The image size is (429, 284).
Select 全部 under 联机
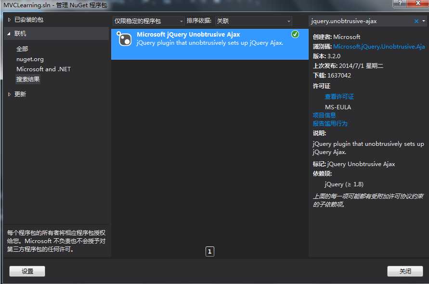click(x=22, y=49)
